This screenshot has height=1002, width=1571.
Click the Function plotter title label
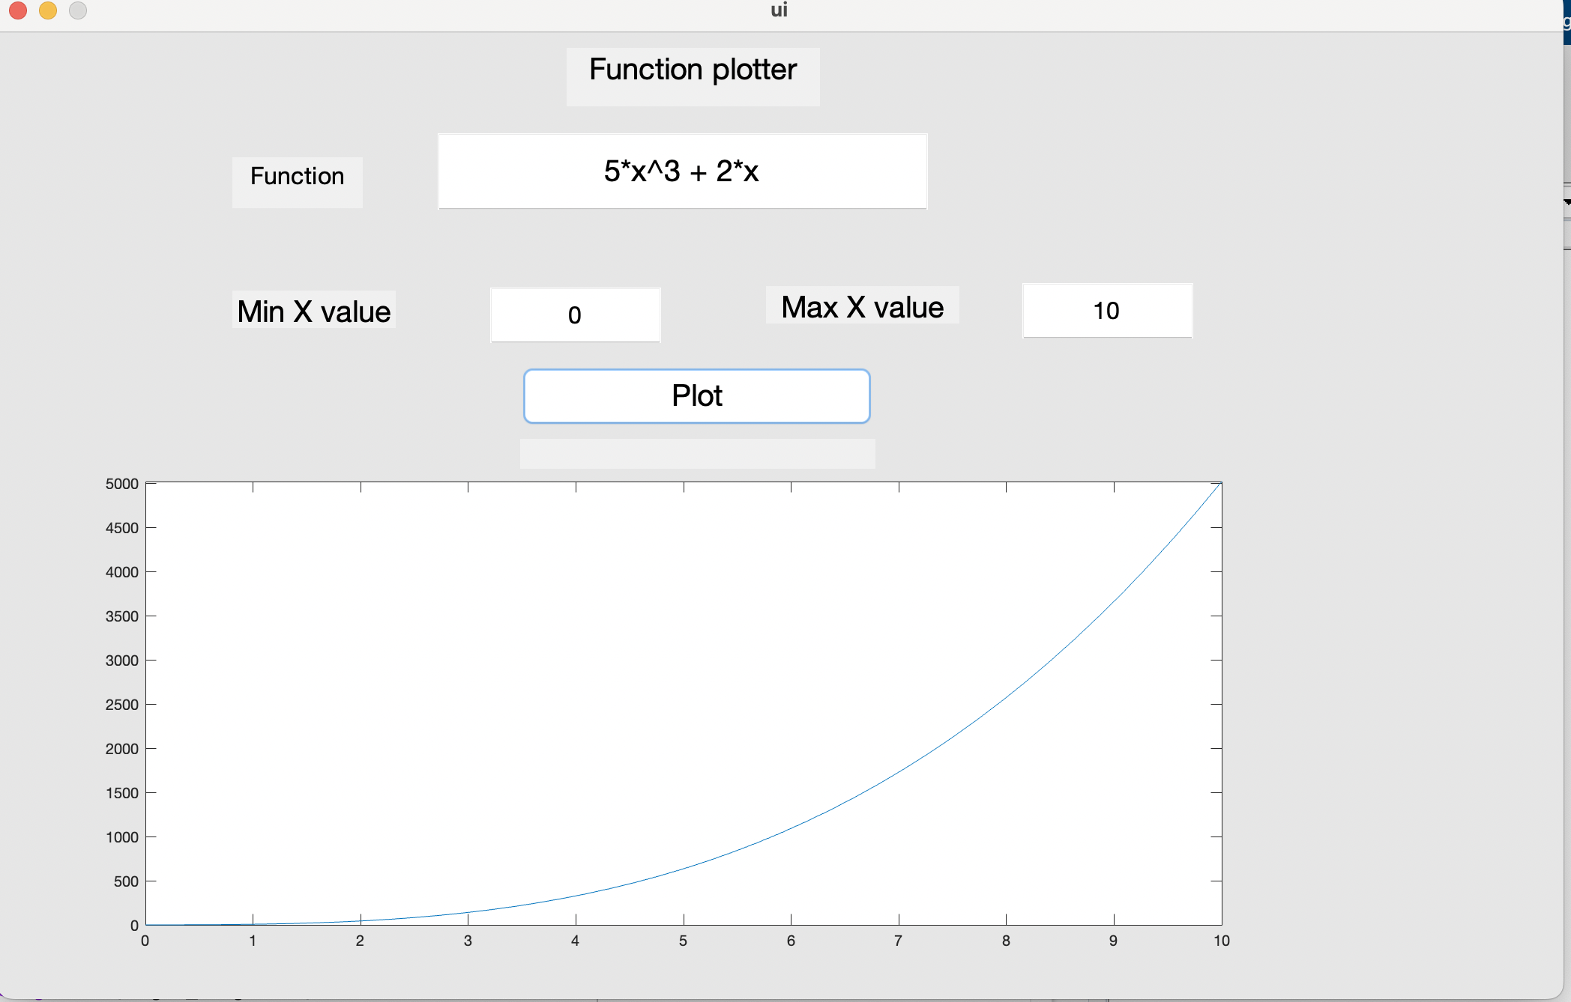(x=692, y=70)
